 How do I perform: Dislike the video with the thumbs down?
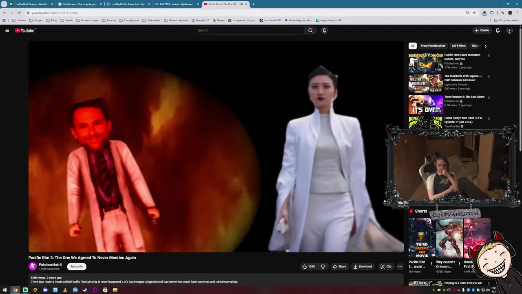(323, 267)
